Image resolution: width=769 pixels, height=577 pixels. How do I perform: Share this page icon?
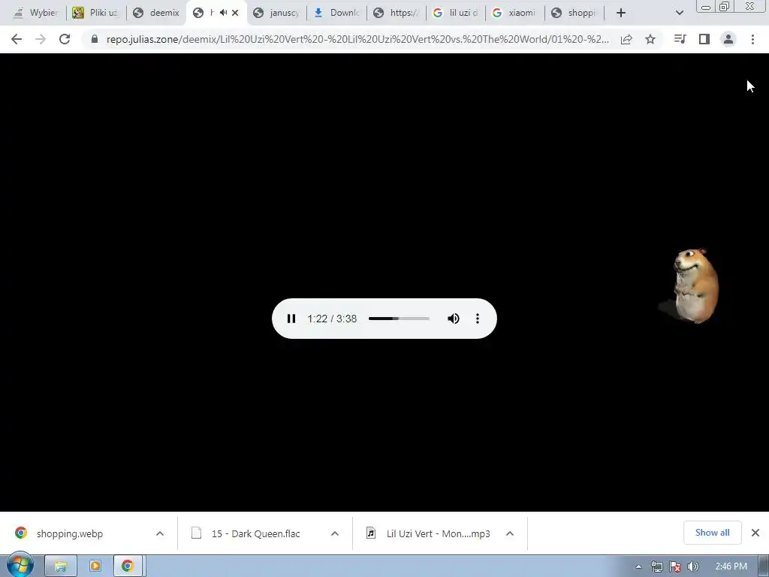pyautogui.click(x=626, y=39)
